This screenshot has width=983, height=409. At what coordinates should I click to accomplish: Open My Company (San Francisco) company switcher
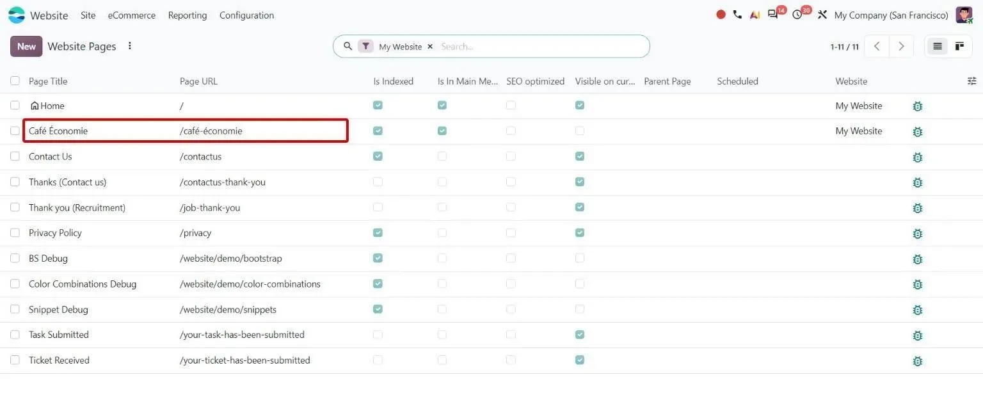coord(891,15)
